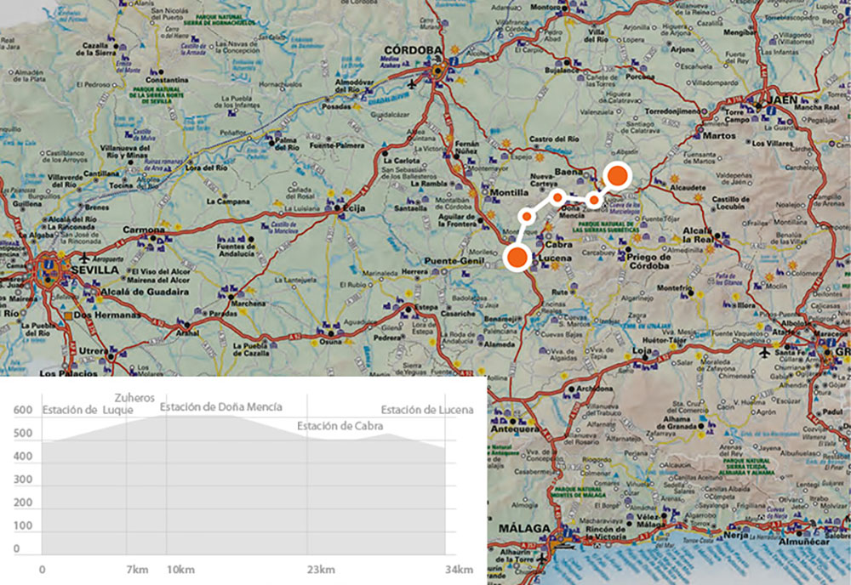Click the orange route endpoint near Lucena
Viewport: 851px width, 585px height.
(517, 258)
